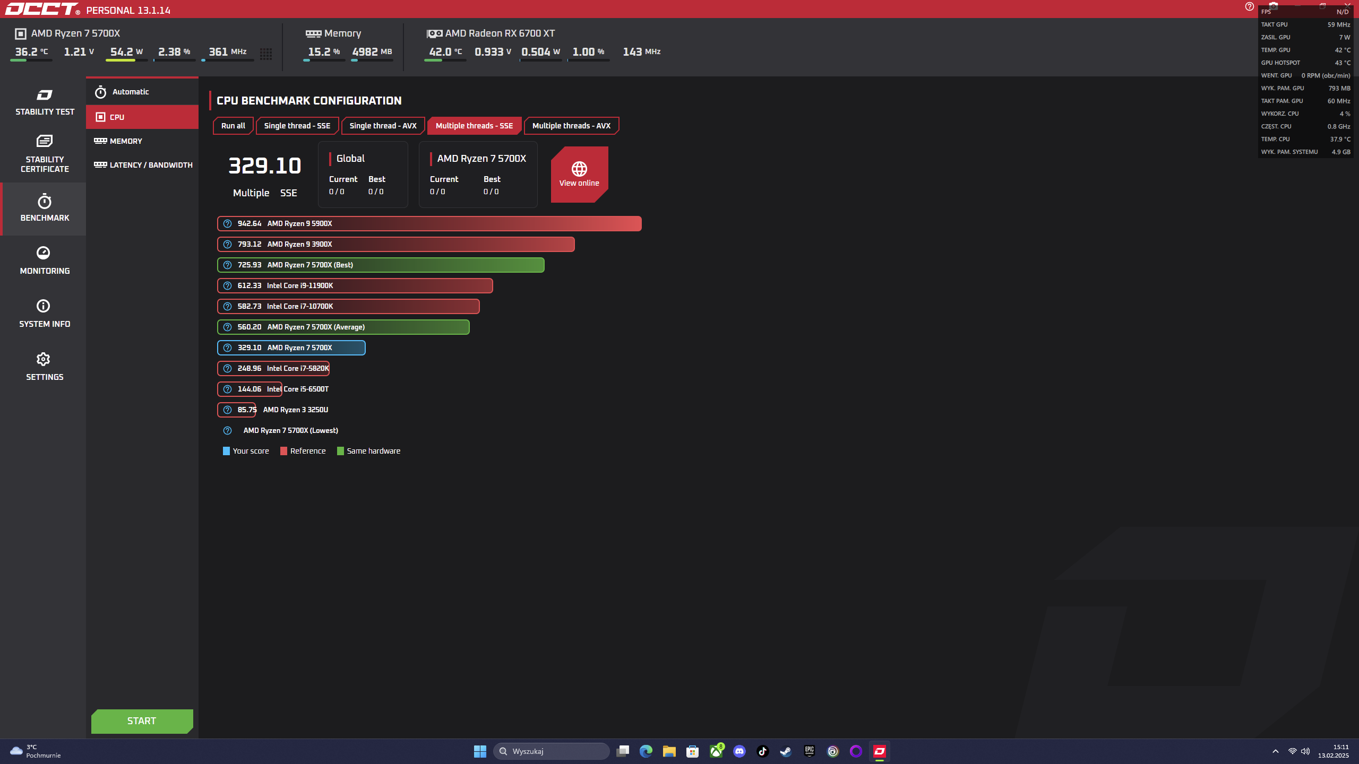Go to the Monitoring section
Screen dimensions: 1359x764
tap(45, 260)
